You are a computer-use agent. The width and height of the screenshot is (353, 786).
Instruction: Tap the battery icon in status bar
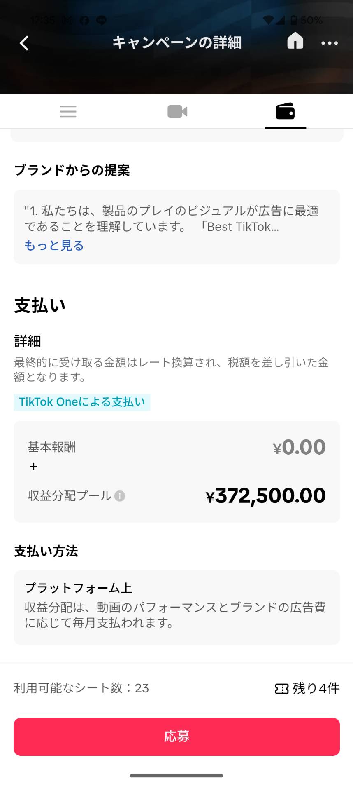coord(293,20)
